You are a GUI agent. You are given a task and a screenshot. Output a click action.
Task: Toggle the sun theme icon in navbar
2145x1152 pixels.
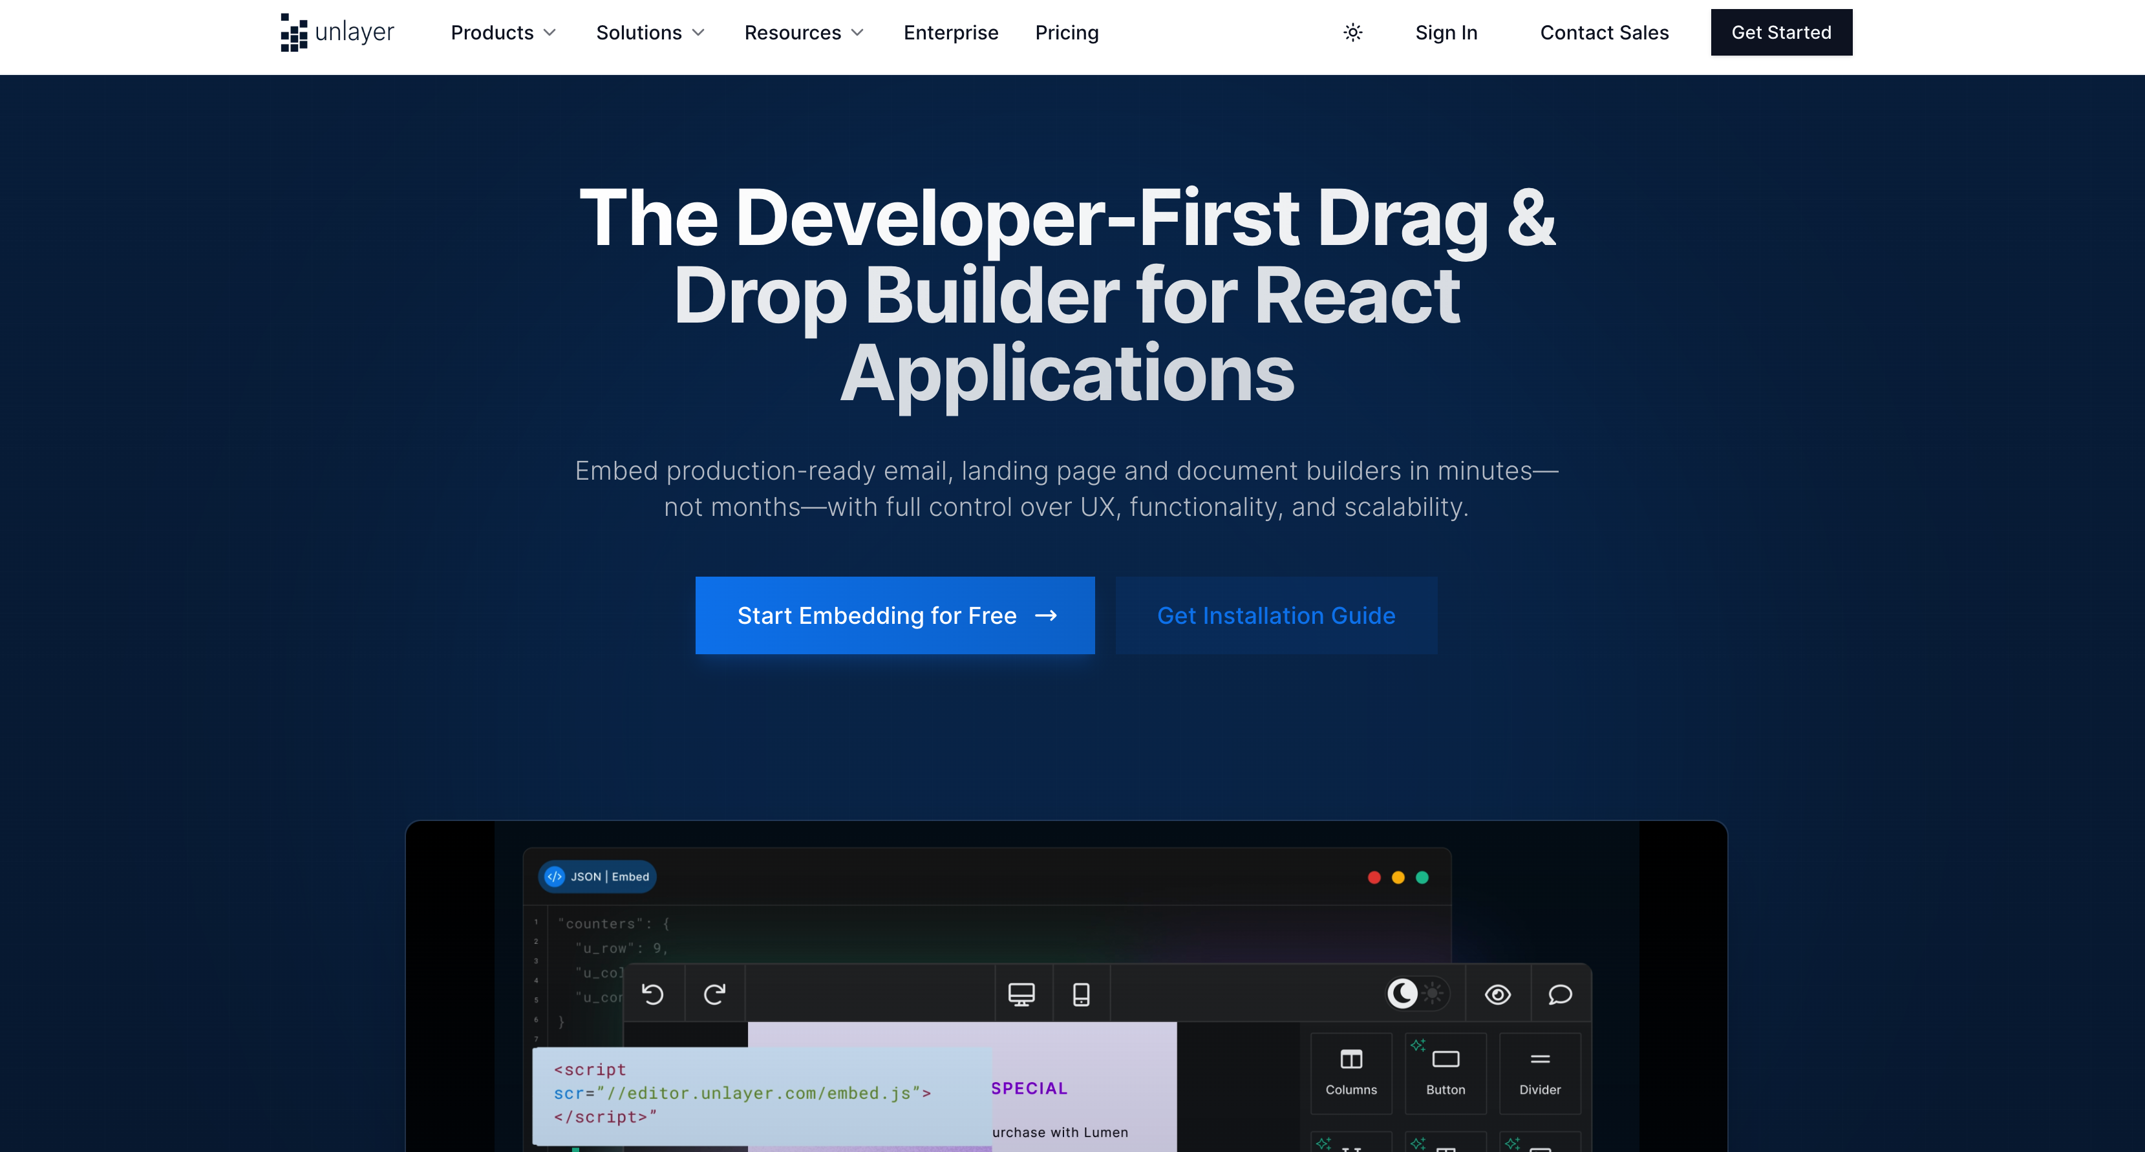click(x=1352, y=32)
